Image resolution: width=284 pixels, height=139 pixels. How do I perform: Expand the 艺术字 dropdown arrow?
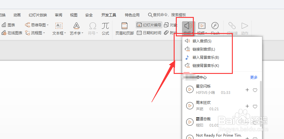[x=82, y=33]
